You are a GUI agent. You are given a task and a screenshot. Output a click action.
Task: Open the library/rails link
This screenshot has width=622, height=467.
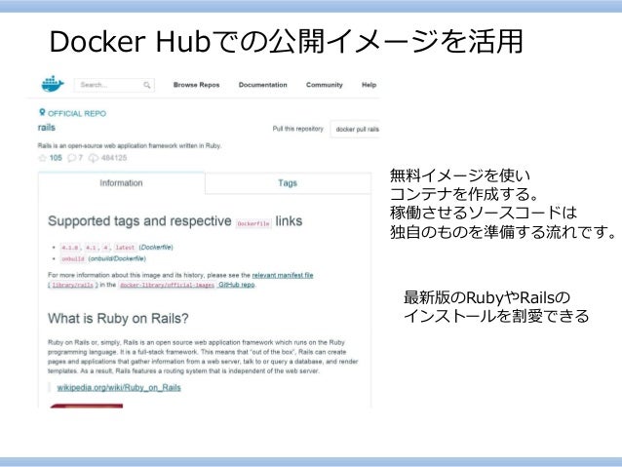pyautogui.click(x=72, y=285)
